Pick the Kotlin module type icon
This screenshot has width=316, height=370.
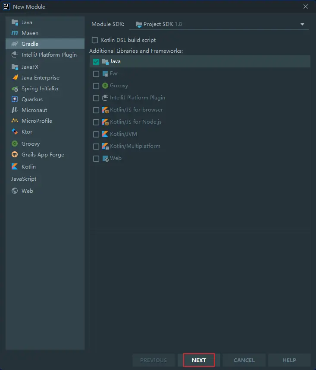[15, 167]
